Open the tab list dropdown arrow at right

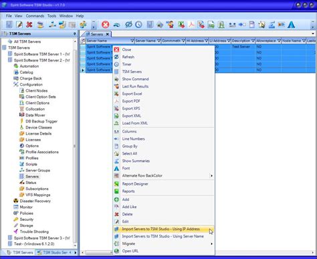pyautogui.click(x=313, y=33)
